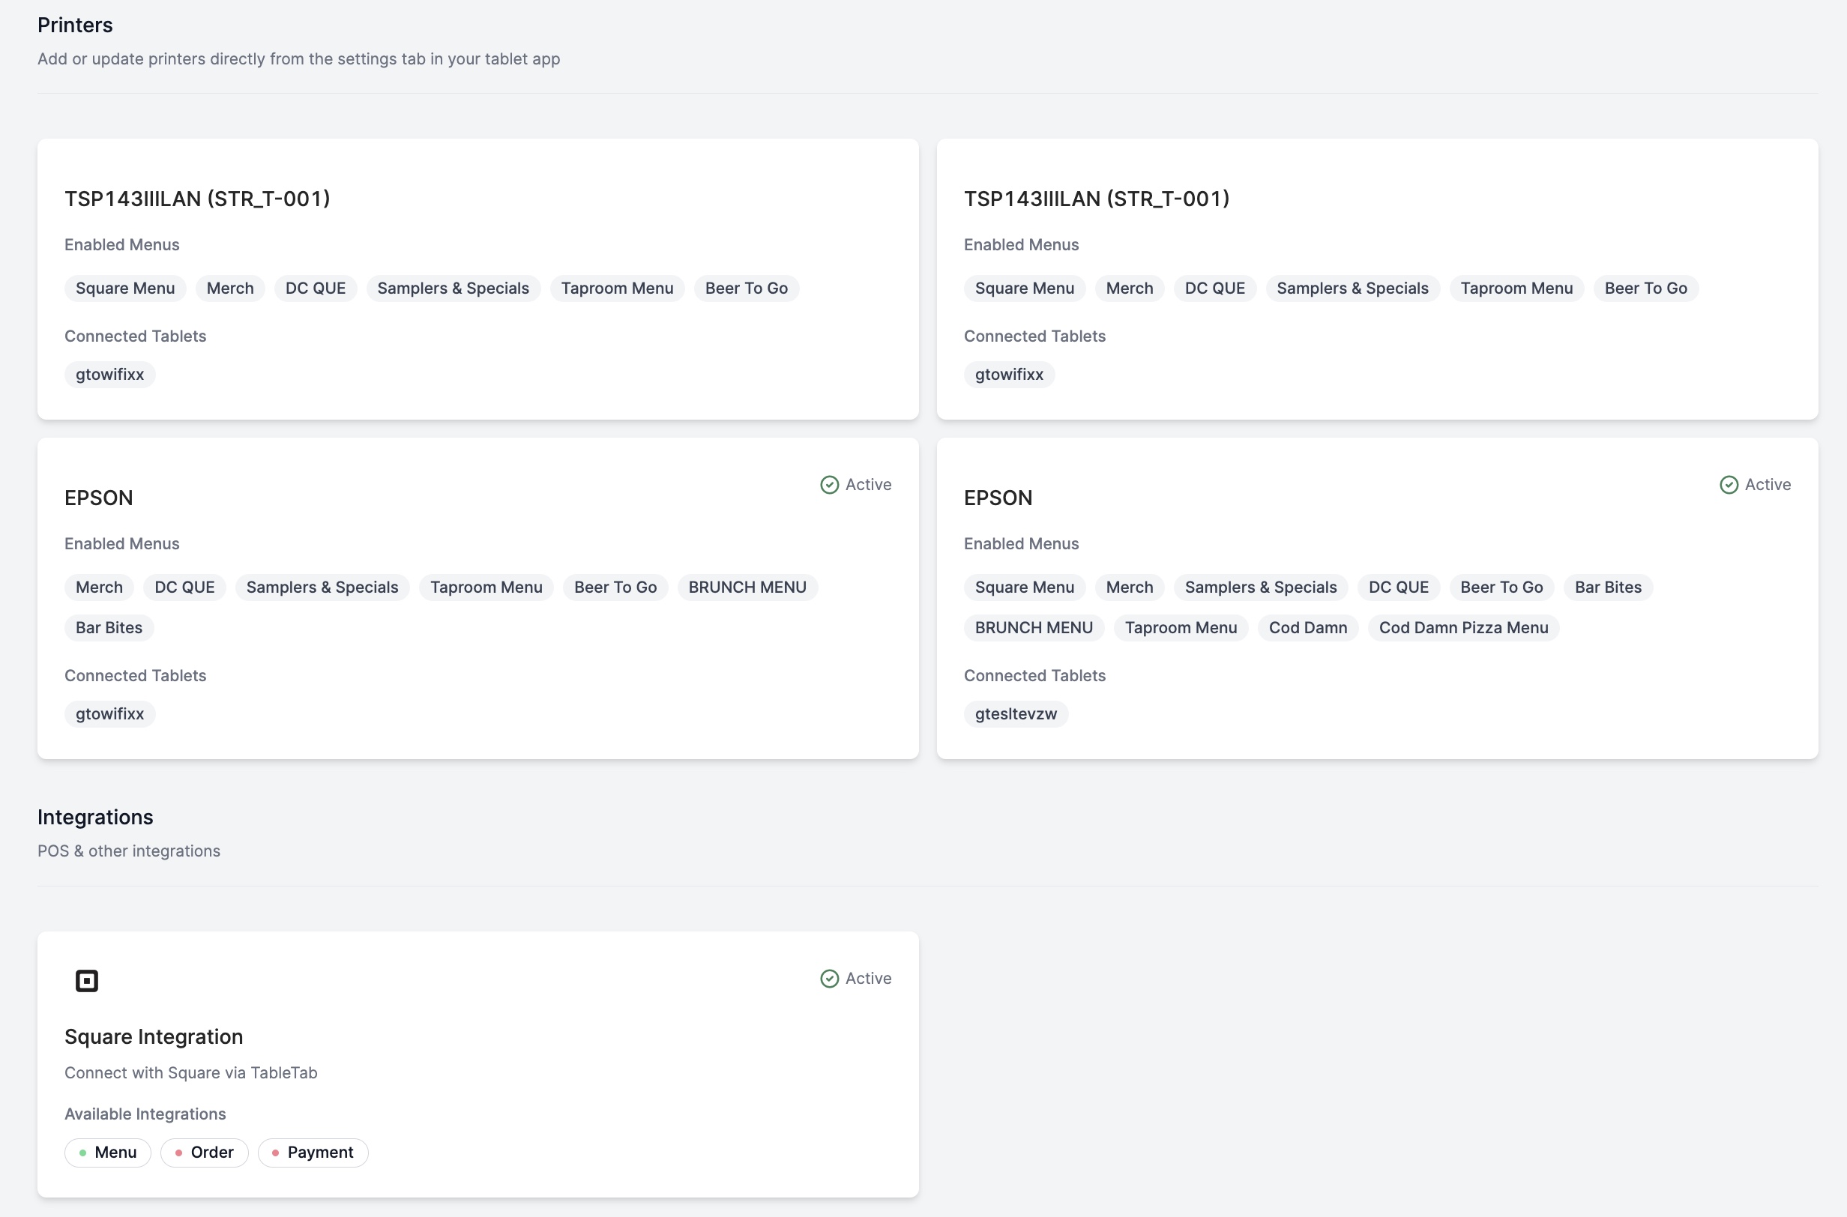
Task: Click the right EPSON printer title
Action: [x=998, y=498]
